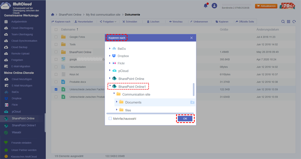Click Vorschau toolbar item
Screen dimensions: 301x159
[176, 22]
